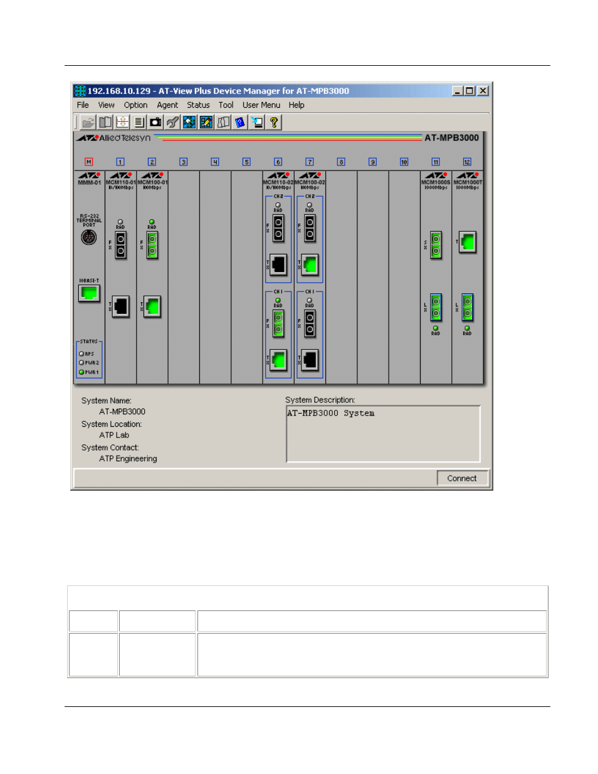
Task: Select slot number 5 marker
Action: (x=246, y=162)
